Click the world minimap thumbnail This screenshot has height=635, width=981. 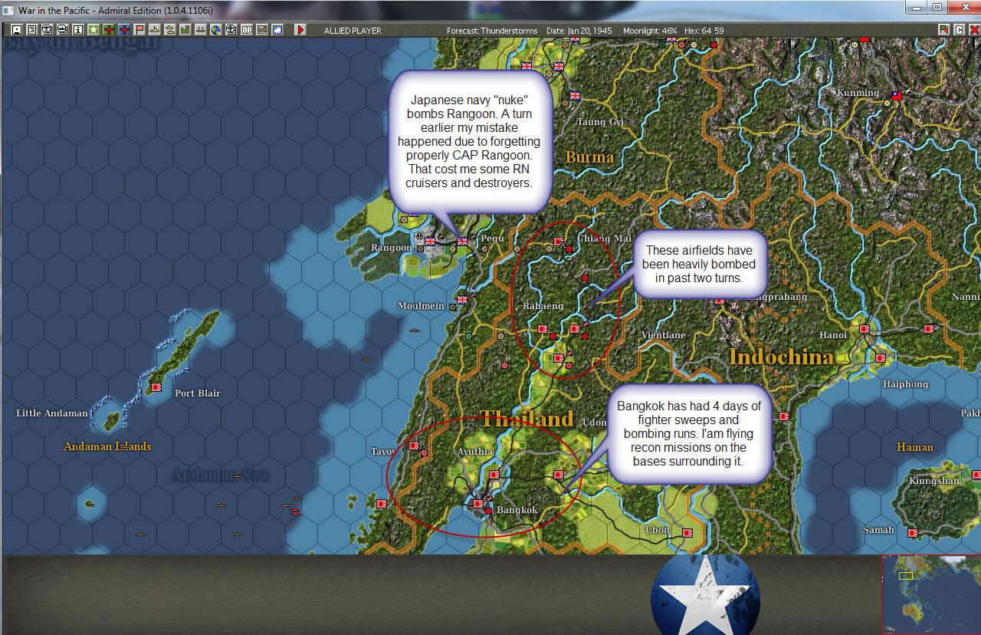point(932,594)
